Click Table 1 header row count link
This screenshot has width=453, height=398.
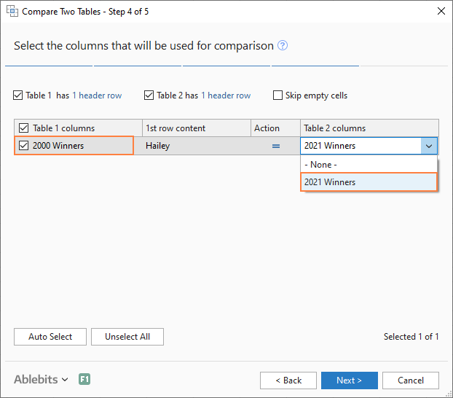(x=97, y=95)
